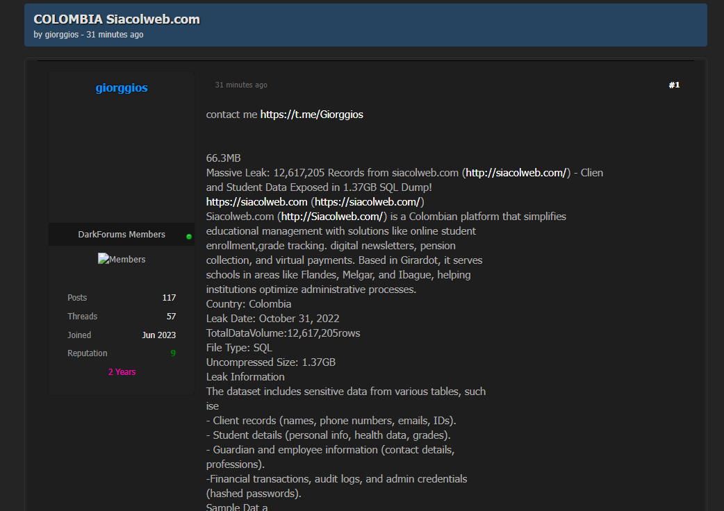Click the #1 post number permalink
Viewport: 724px width, 511px height.
(x=674, y=85)
